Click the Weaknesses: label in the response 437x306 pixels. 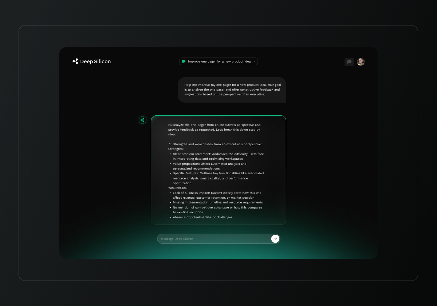pyautogui.click(x=178, y=188)
